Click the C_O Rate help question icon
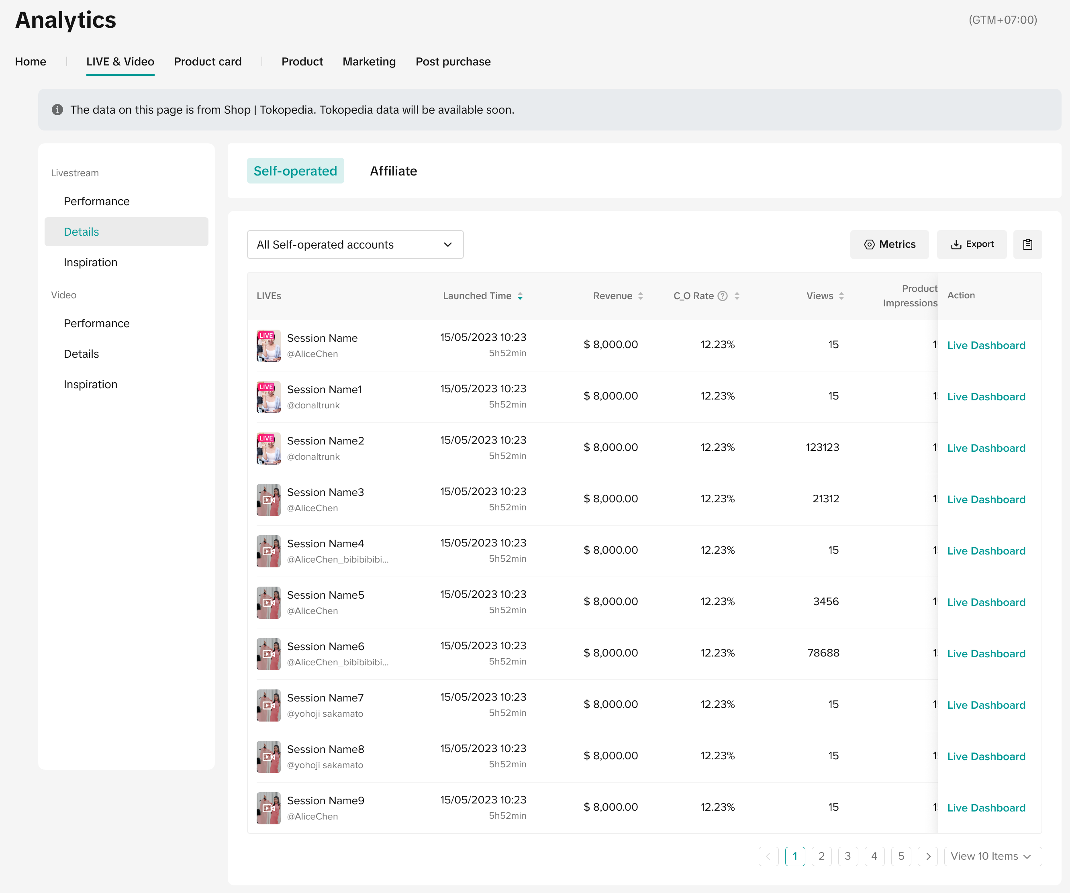 (x=723, y=296)
